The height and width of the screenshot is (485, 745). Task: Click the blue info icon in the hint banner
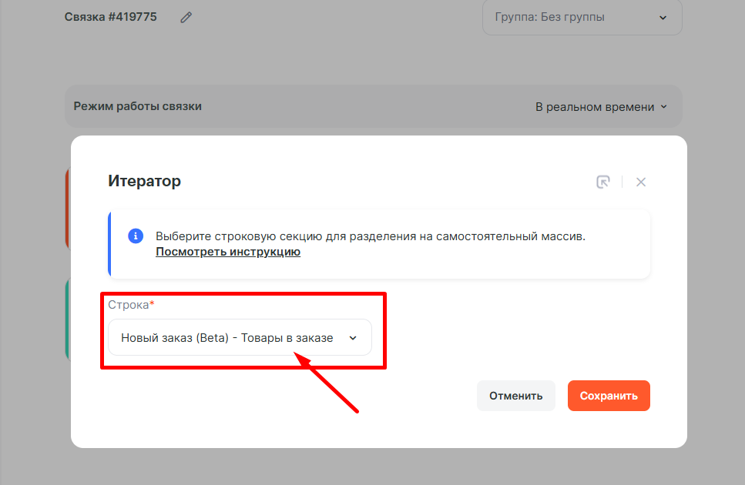click(x=135, y=236)
